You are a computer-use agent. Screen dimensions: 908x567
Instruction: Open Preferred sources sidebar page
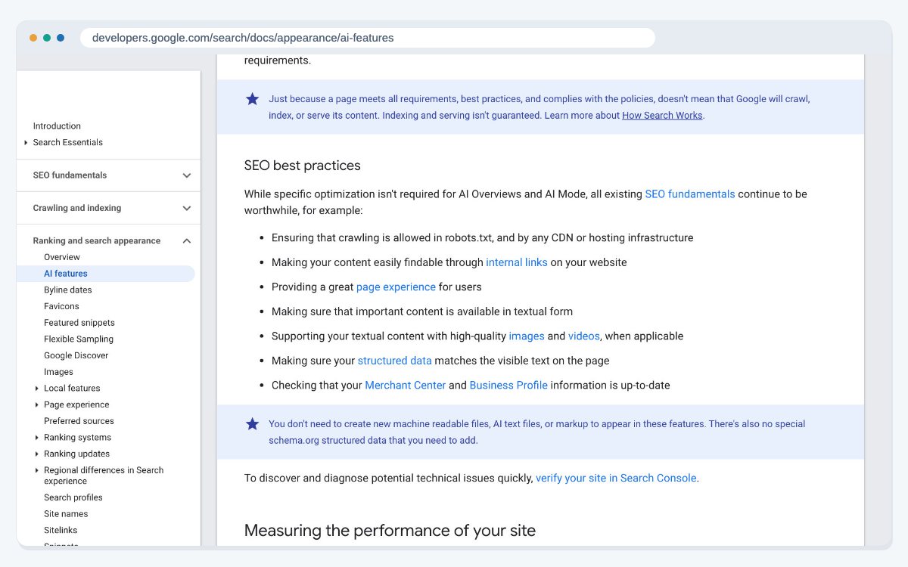tap(79, 421)
